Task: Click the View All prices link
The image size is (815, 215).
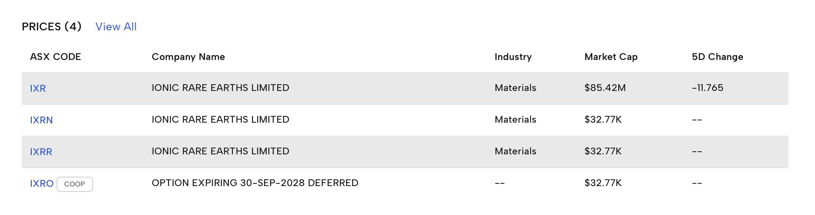Action: (116, 27)
